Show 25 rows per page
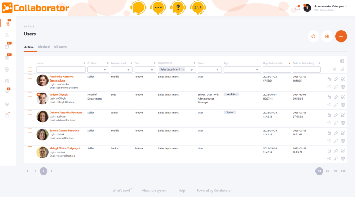 [327, 171]
